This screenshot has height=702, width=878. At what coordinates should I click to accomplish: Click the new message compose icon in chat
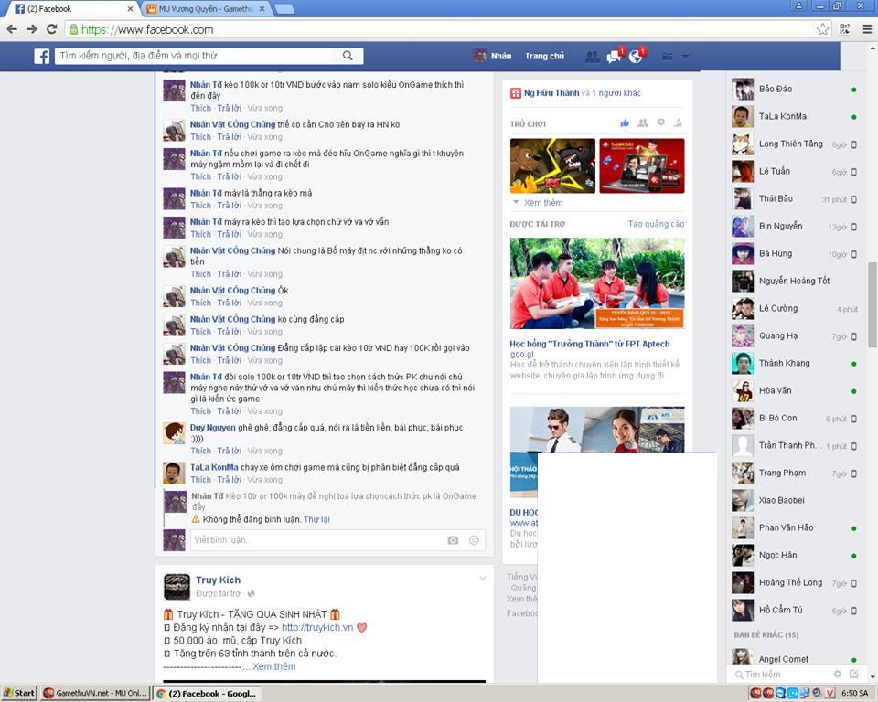click(852, 675)
